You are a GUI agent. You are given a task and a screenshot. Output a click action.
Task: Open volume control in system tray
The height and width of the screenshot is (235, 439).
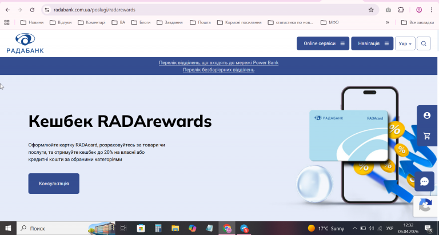[371, 228]
